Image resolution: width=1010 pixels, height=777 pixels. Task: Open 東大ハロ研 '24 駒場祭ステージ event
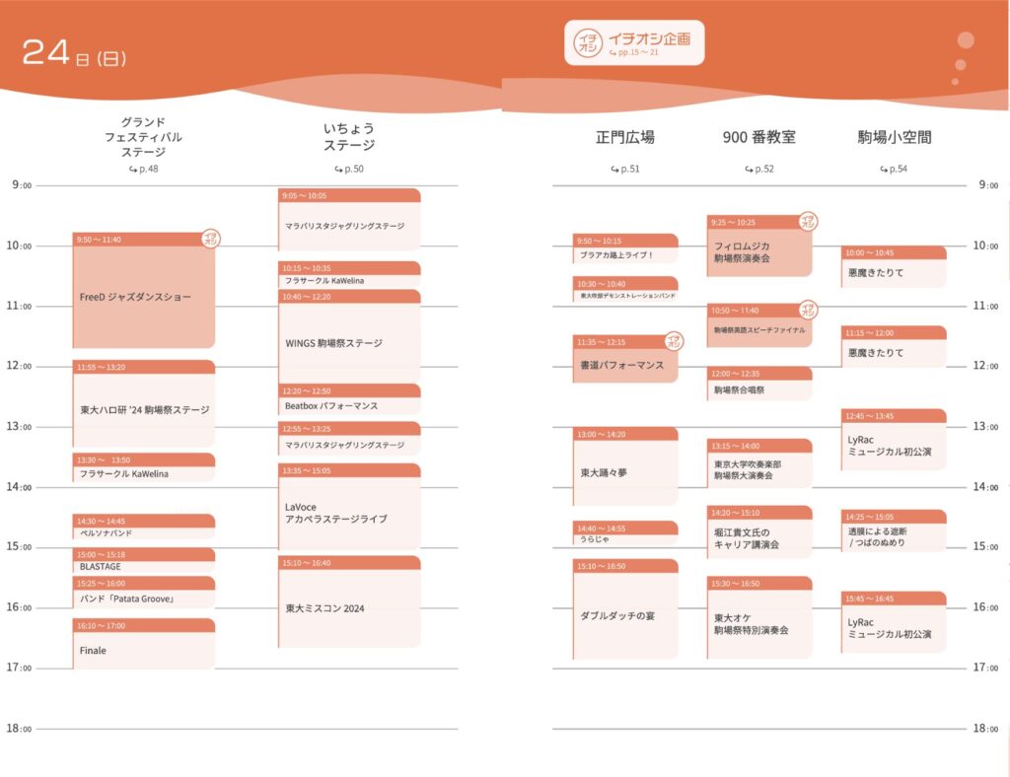point(144,403)
